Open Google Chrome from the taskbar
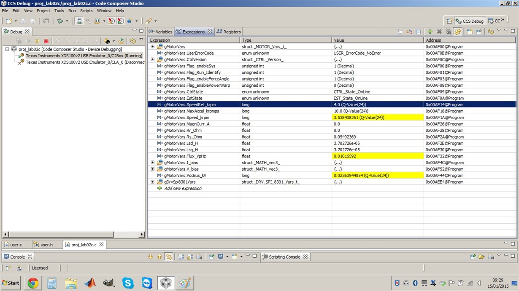The height and width of the screenshot is (291, 519). coord(33,283)
